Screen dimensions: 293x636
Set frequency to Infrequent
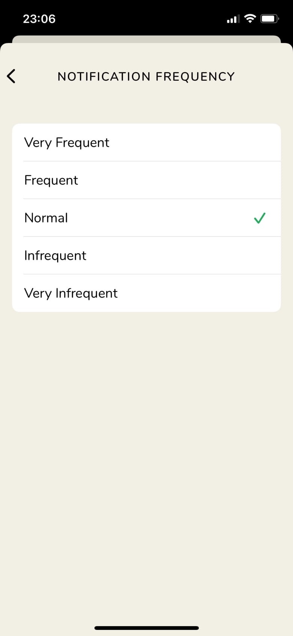pyautogui.click(x=55, y=255)
